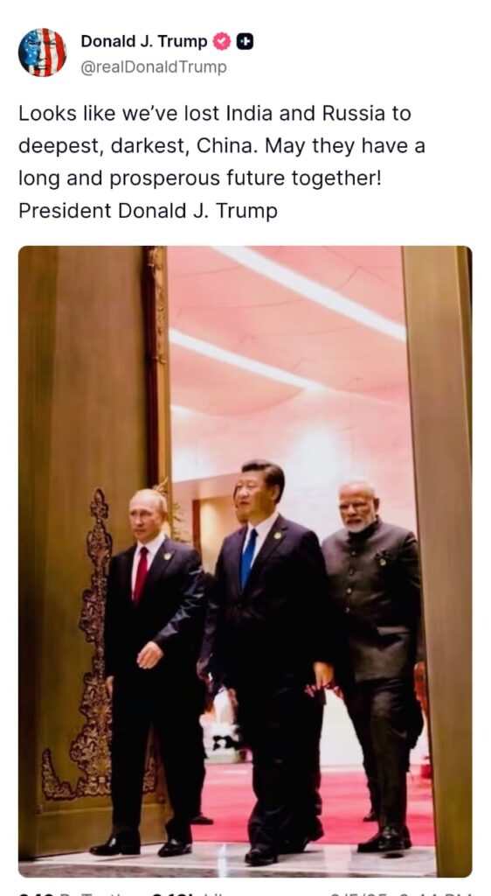This screenshot has height=896, width=491.
Task: Select the line starting "Looks like we've lost"
Action: tap(214, 114)
